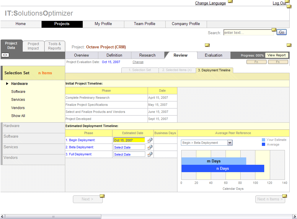Click the sticky note beside Change Language
The image size is (297, 219).
pyautogui.click(x=230, y=1)
